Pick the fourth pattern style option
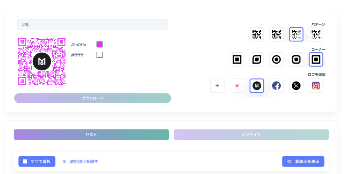The image size is (348, 174). (316, 34)
